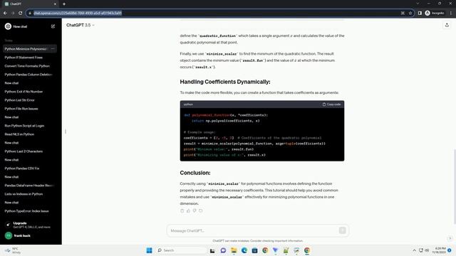The width and height of the screenshot is (456, 256).
Task: Close the ChatGPT browser tab
Action: (x=55, y=4)
